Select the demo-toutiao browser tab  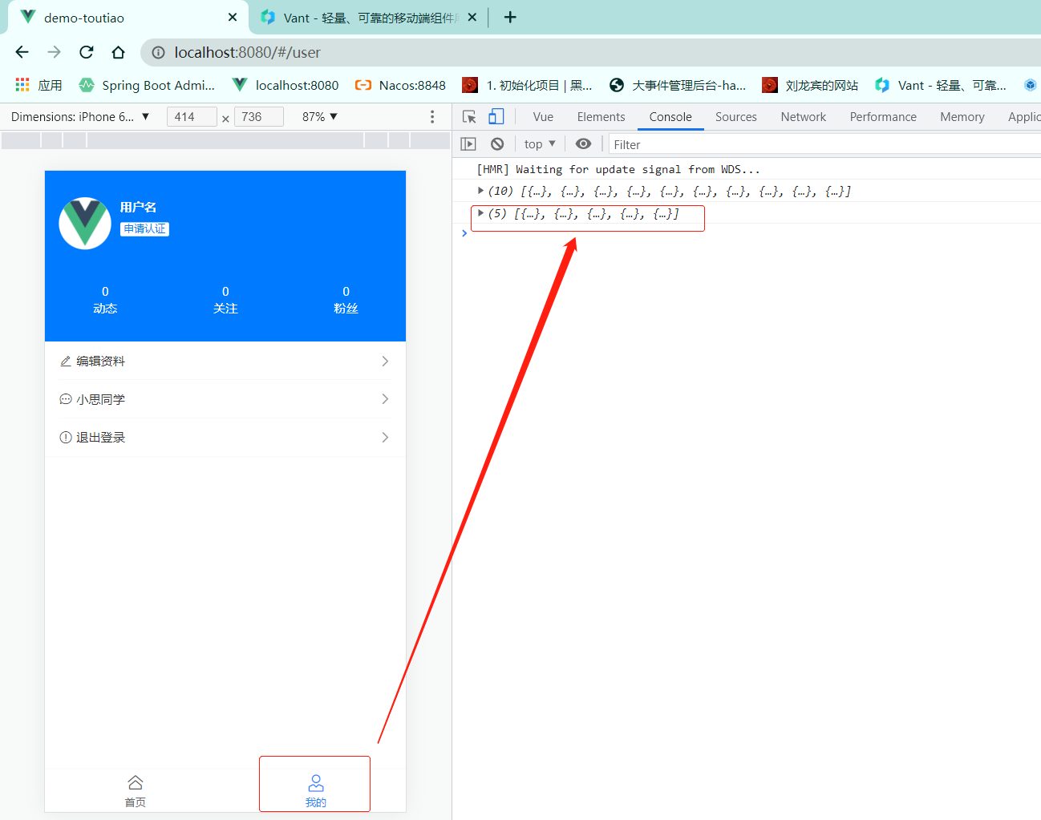pyautogui.click(x=128, y=18)
